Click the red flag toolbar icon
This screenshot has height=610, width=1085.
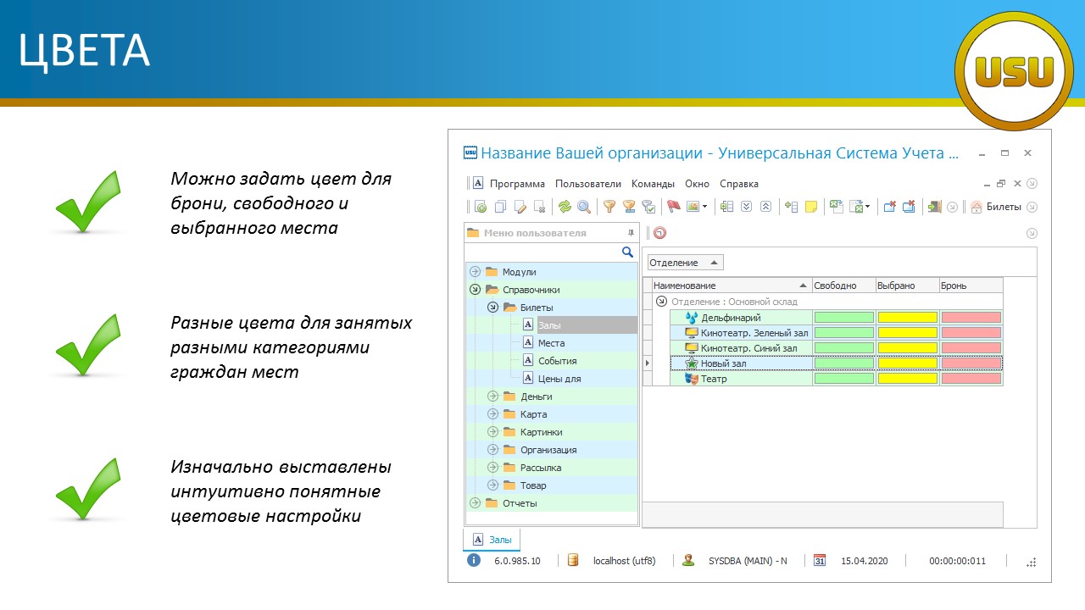(674, 207)
